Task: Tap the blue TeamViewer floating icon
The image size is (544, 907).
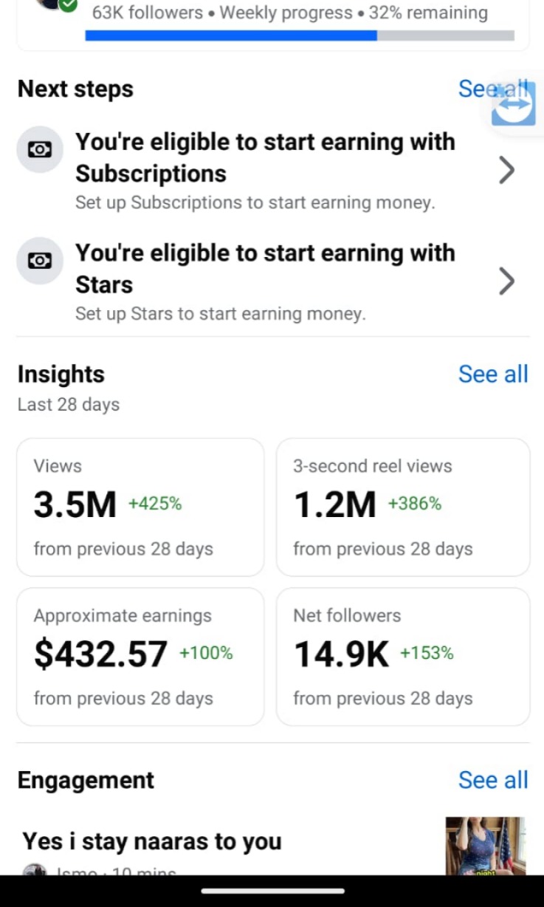Action: pyautogui.click(x=514, y=105)
